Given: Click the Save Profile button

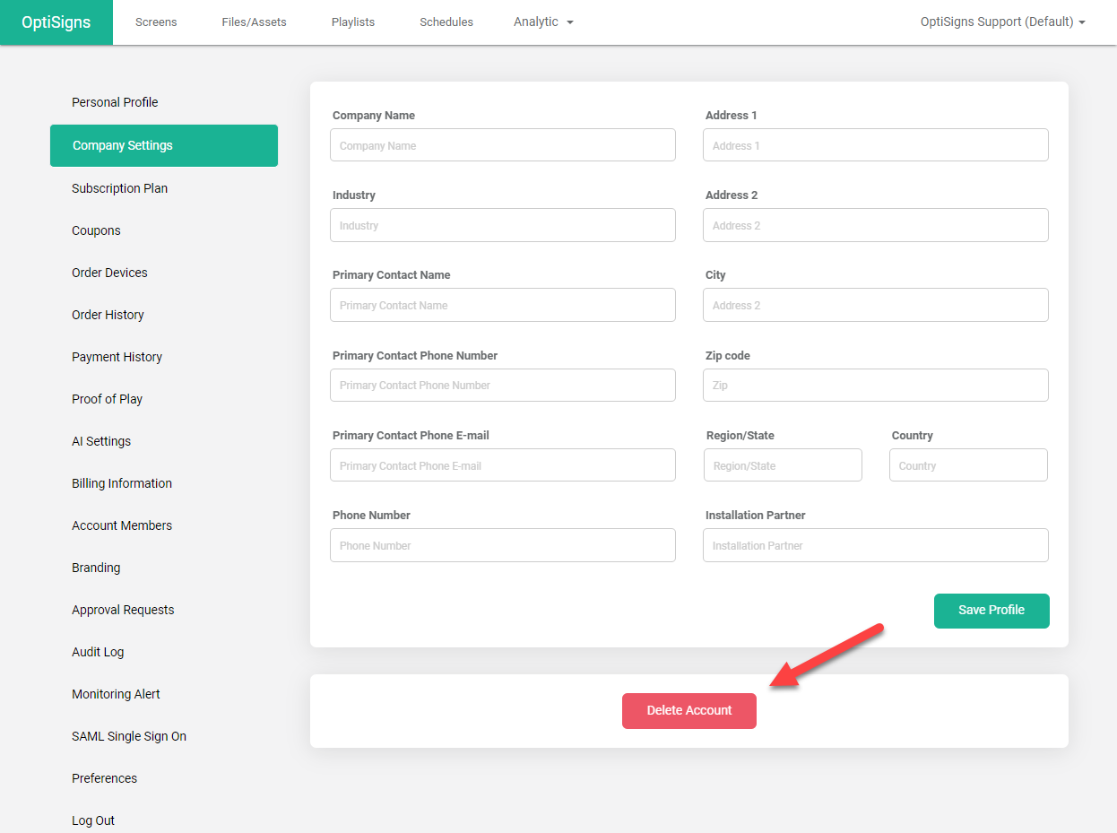Looking at the screenshot, I should [x=991, y=610].
